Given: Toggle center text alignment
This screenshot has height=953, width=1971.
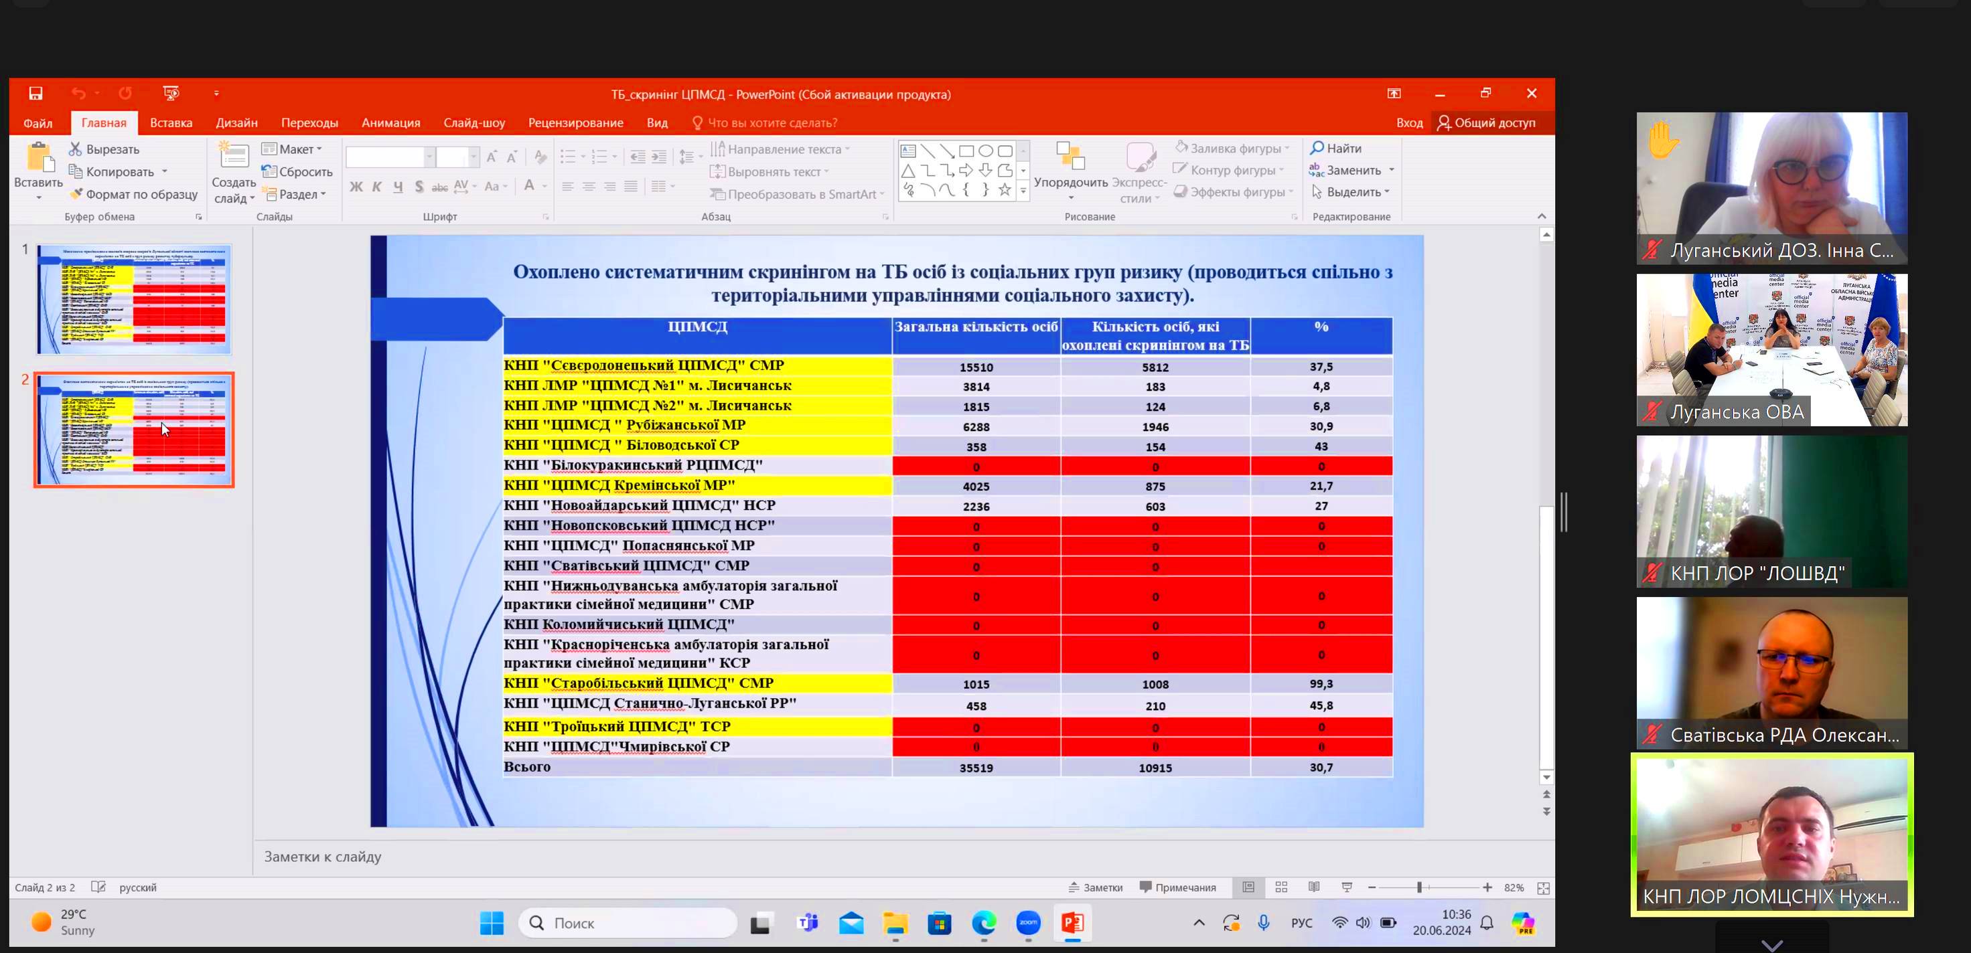Looking at the screenshot, I should 589,186.
